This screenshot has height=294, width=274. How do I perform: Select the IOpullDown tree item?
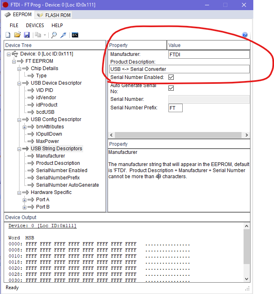pos(49,134)
